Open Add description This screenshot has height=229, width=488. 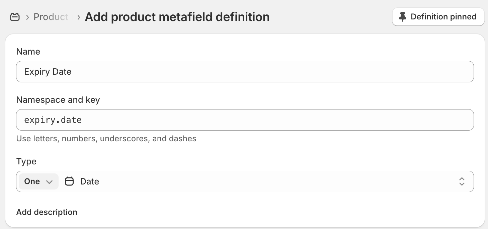click(x=47, y=212)
